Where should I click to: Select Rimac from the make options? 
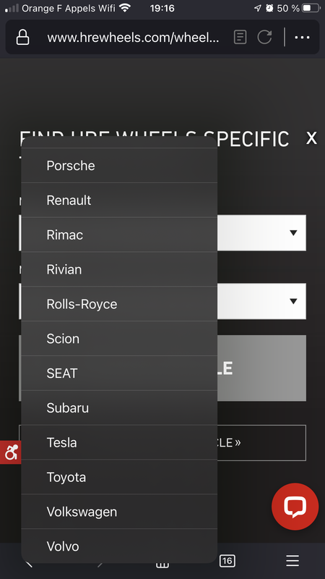pyautogui.click(x=119, y=234)
